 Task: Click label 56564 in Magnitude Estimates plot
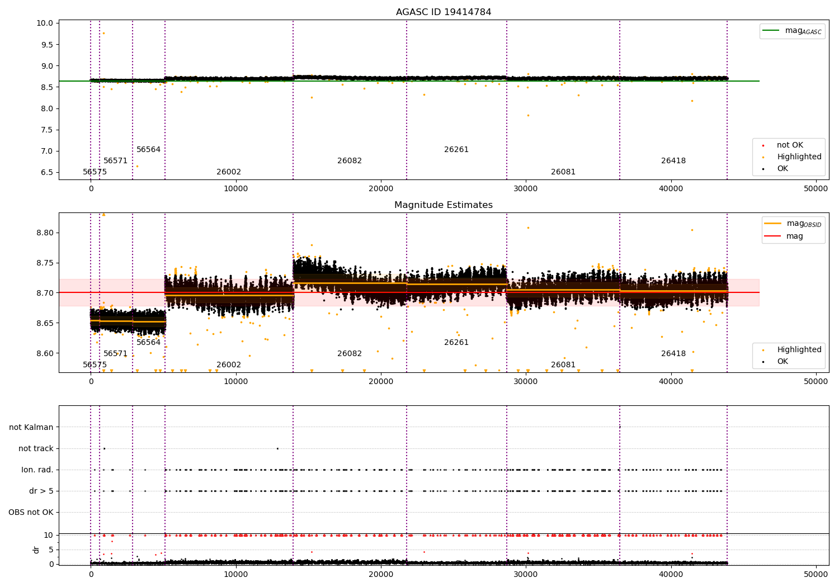coord(149,343)
